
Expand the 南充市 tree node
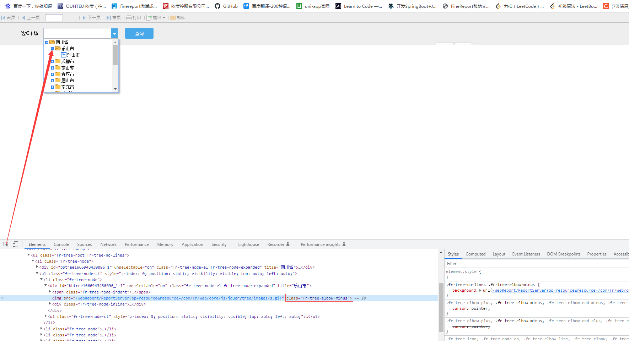click(52, 87)
